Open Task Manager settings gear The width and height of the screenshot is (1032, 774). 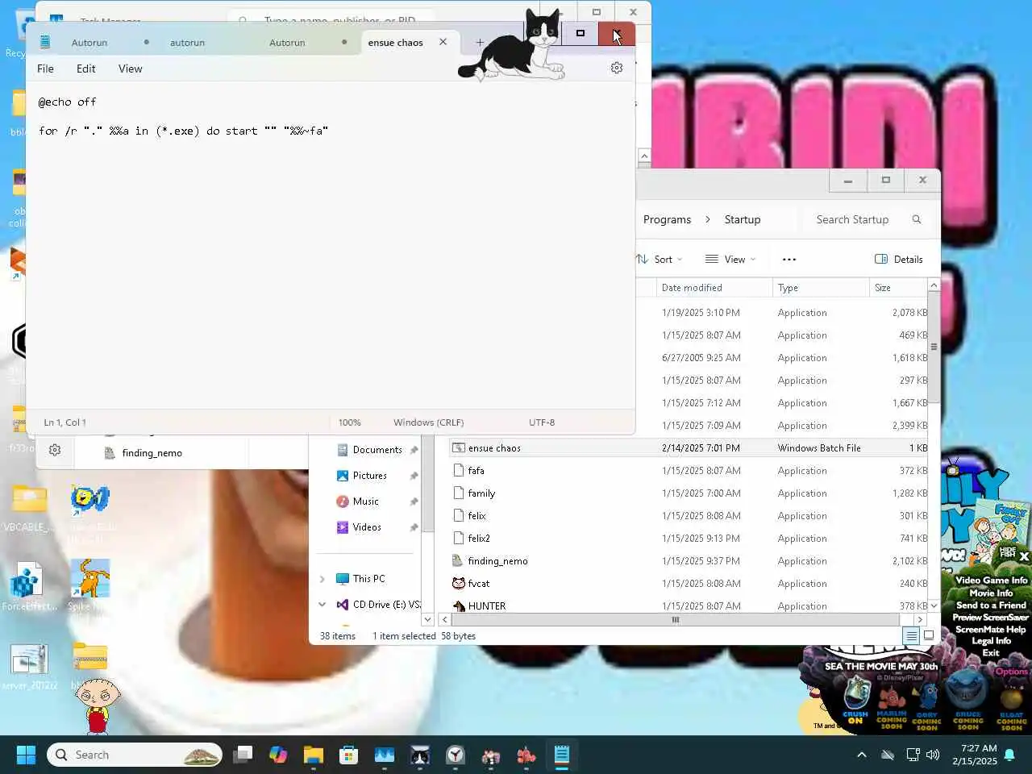[55, 450]
